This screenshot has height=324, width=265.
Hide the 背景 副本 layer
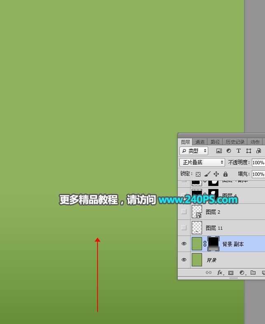pyautogui.click(x=184, y=244)
